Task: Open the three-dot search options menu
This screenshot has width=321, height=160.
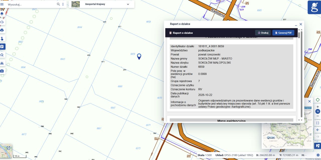Action: click(x=63, y=4)
